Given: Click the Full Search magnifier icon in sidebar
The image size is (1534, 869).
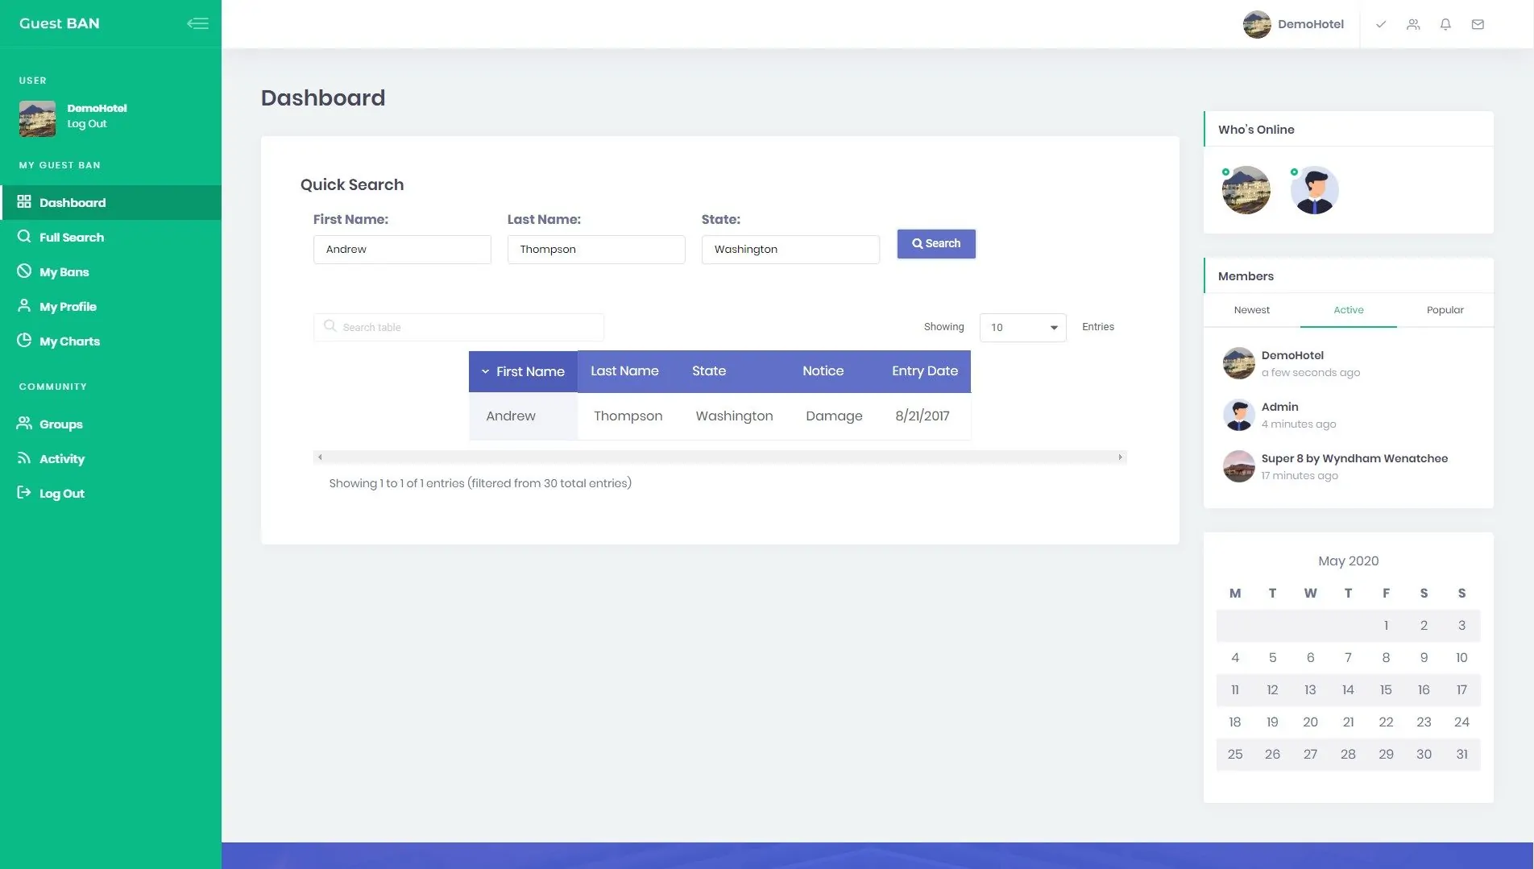Looking at the screenshot, I should (24, 237).
